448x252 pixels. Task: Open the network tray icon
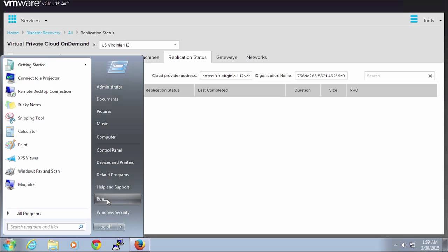413,245
